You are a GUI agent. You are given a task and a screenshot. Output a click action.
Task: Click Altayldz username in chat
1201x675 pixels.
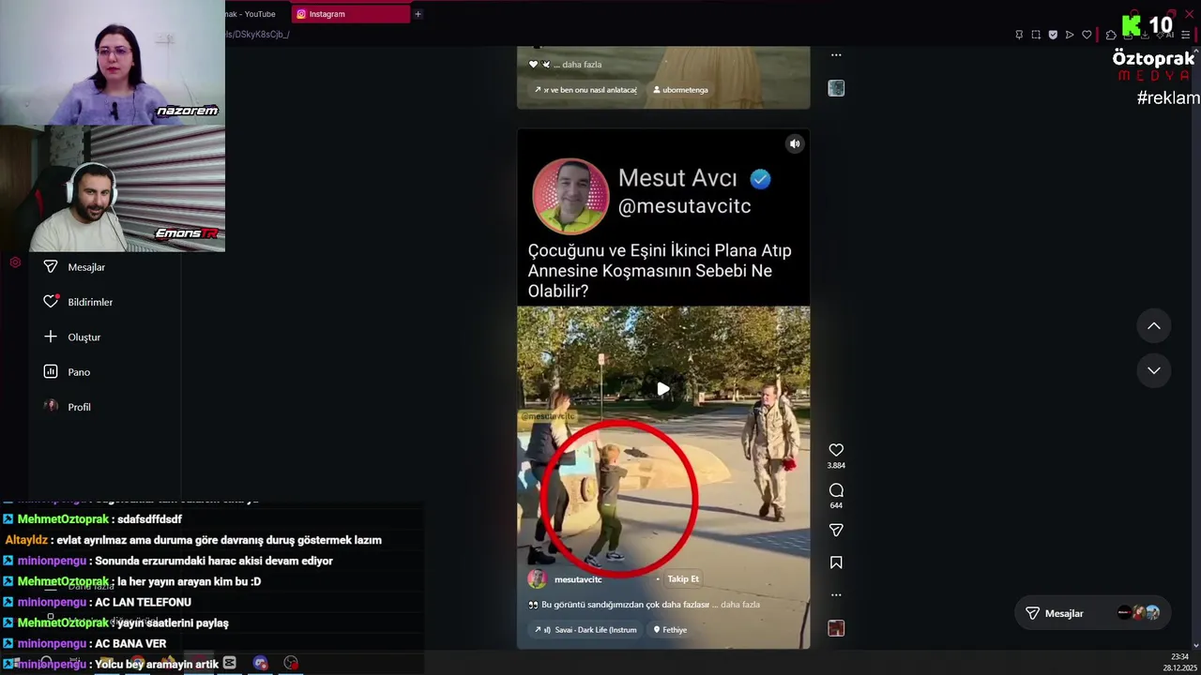click(x=25, y=540)
